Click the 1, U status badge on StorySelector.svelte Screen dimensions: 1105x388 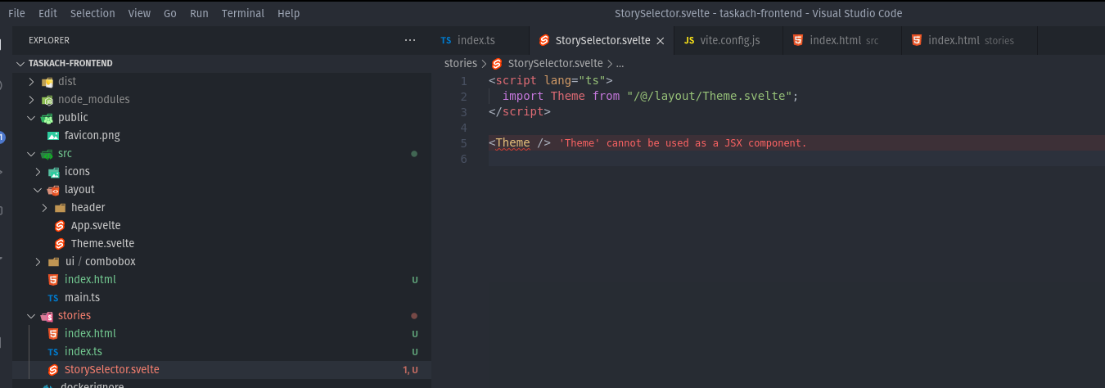410,370
